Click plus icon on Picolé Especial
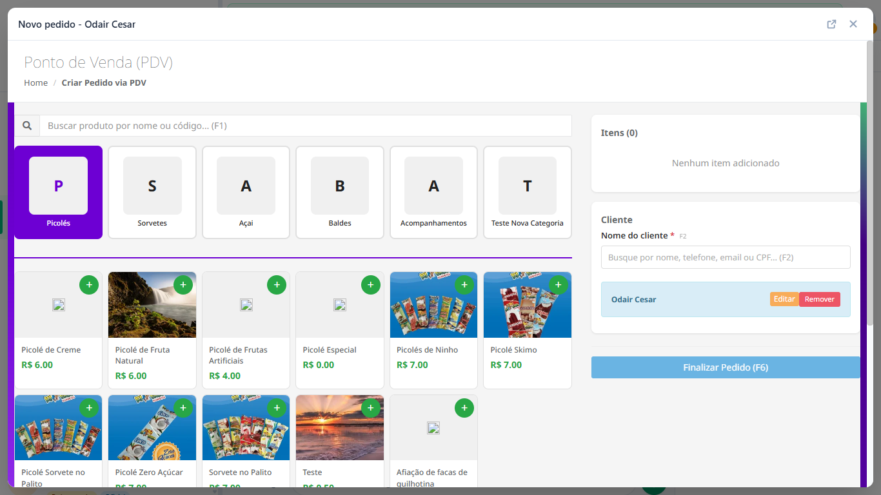This screenshot has height=495, width=881. pyautogui.click(x=371, y=285)
